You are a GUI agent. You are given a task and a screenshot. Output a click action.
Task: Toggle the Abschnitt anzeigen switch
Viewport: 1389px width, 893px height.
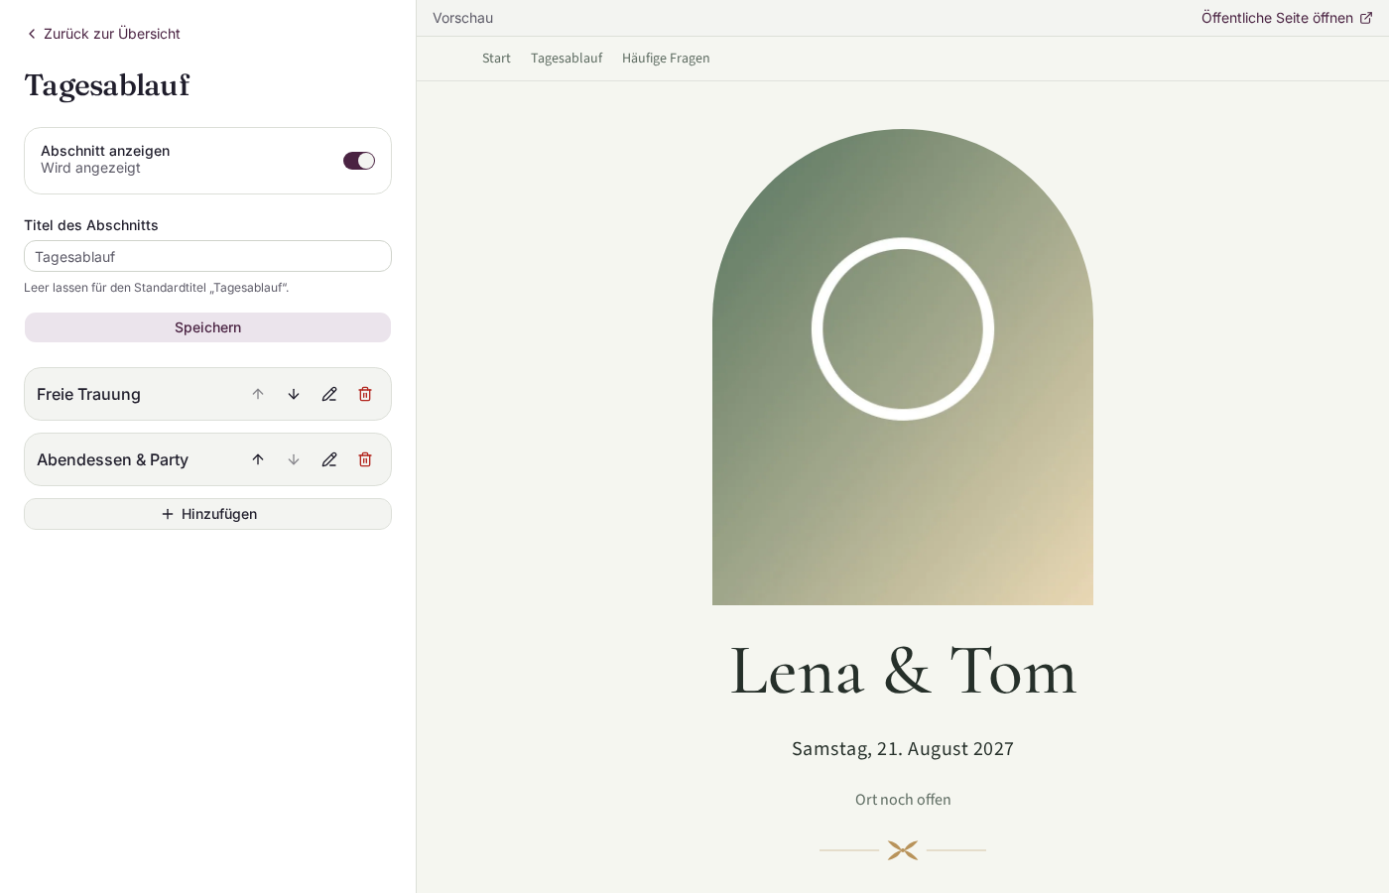click(359, 161)
